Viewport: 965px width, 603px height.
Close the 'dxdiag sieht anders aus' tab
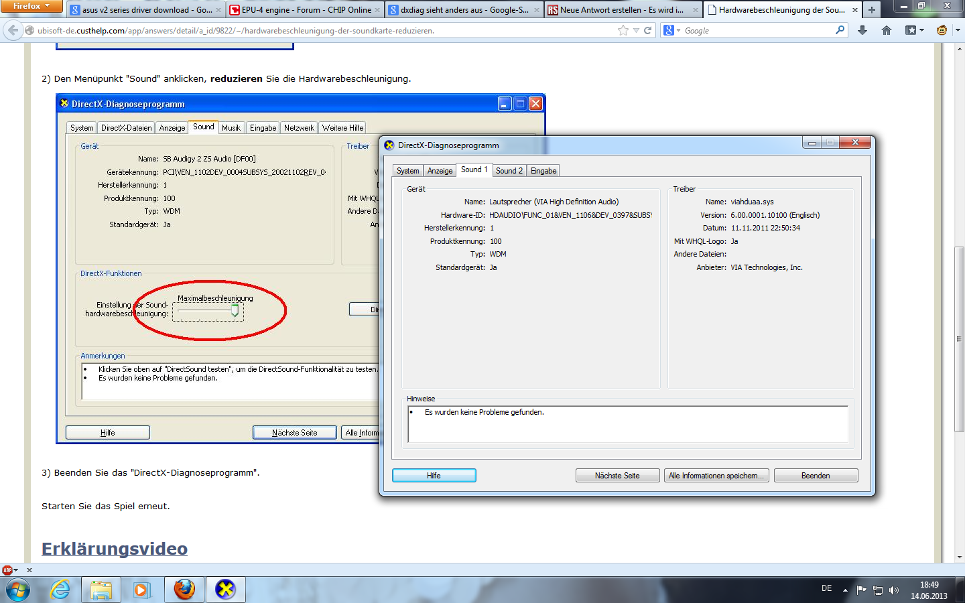[537, 10]
